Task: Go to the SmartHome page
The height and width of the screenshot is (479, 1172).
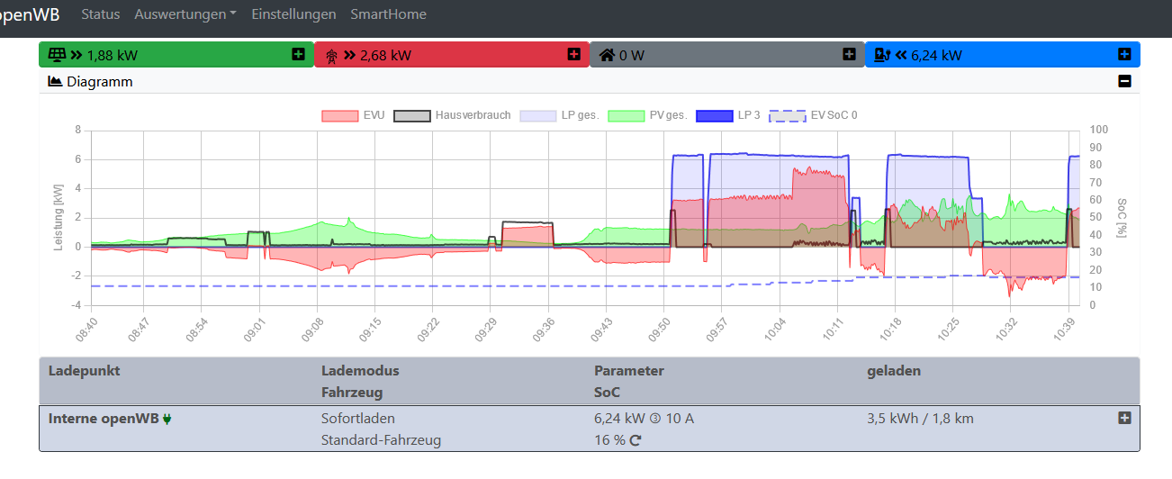Action: [388, 14]
